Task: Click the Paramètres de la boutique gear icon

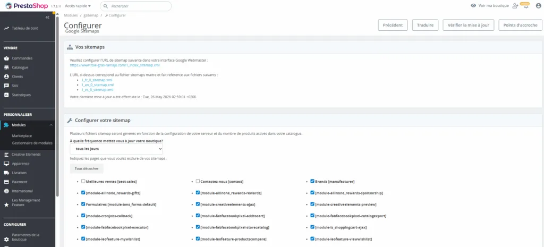Action: pos(6,240)
